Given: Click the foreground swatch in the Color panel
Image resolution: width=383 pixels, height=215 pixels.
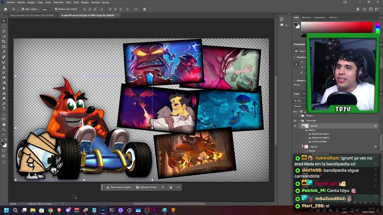Looking at the screenshot, I should click(296, 25).
